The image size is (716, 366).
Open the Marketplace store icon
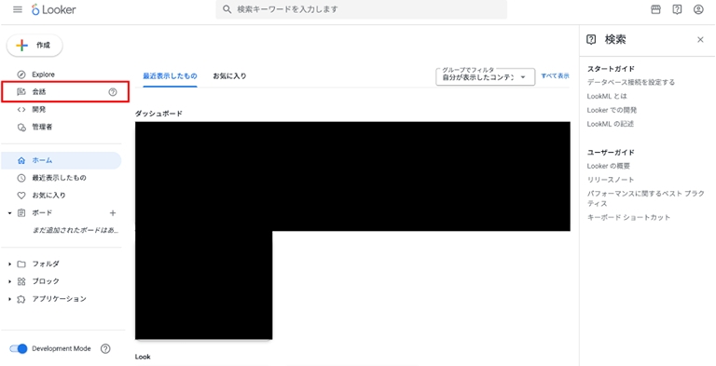click(x=655, y=9)
